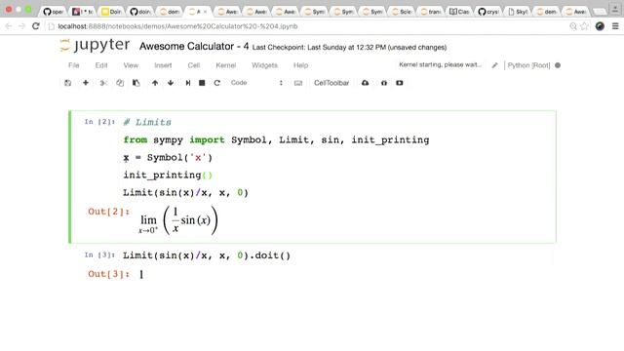Click the dark round extension icon

point(600,26)
